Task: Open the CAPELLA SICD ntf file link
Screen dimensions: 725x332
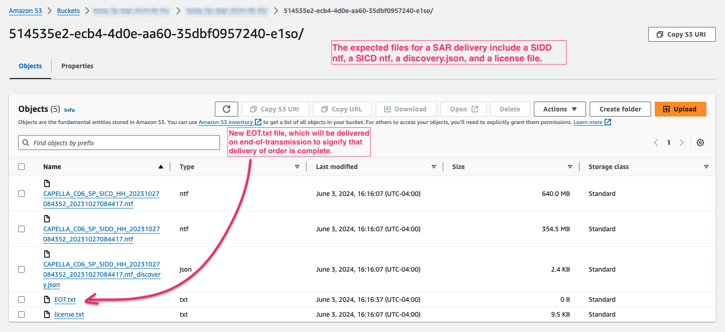Action: [x=101, y=199]
